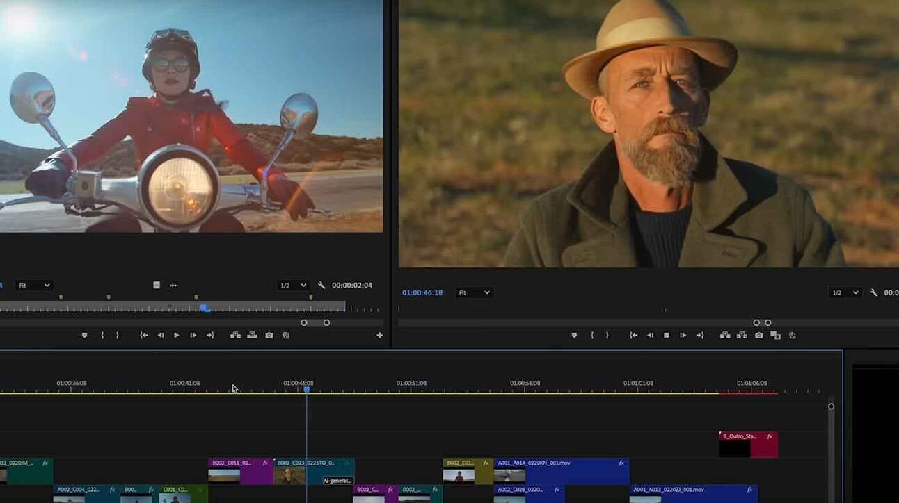This screenshot has width=899, height=503.
Task: Open Source monitor settings wrench
Action: click(x=321, y=286)
